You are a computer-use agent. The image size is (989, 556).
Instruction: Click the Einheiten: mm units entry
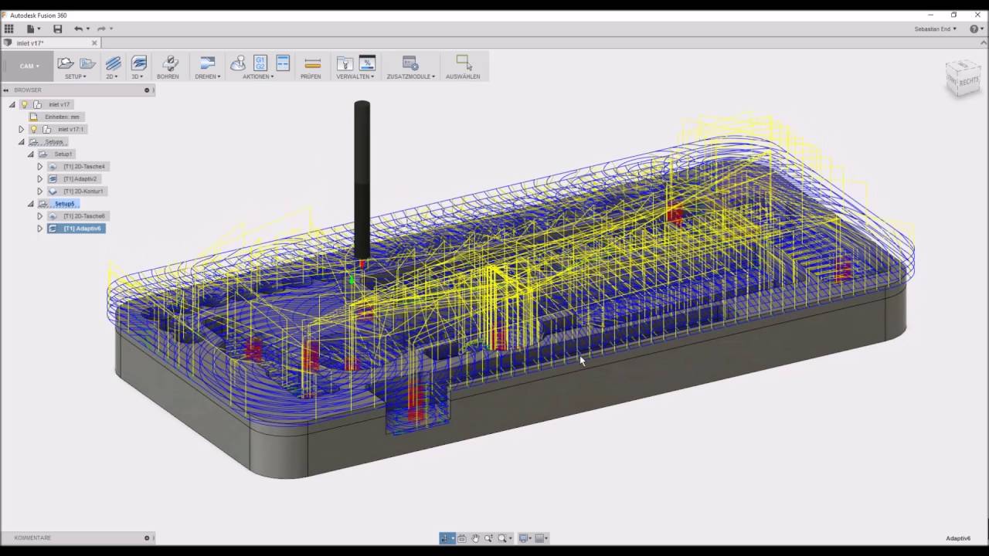pyautogui.click(x=62, y=117)
